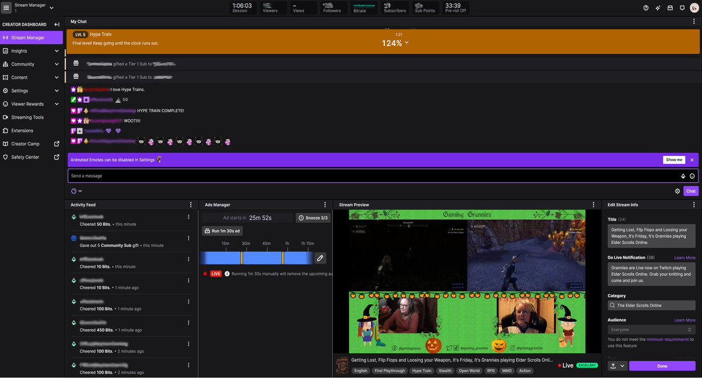Toggle the chat identity badge icon

tap(683, 175)
